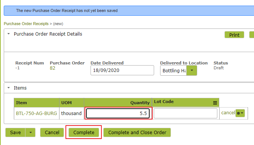Collapse the Purchase Order Receipt Details section

(x=9, y=34)
